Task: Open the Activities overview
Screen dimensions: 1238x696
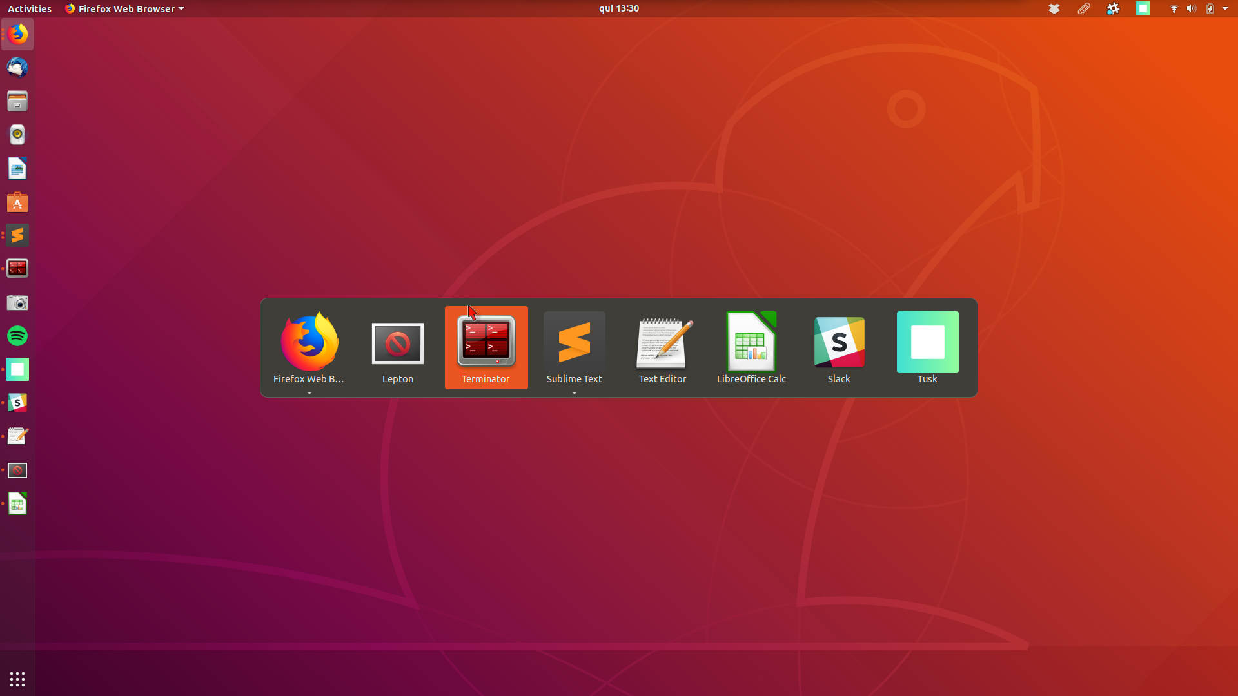Action: (x=30, y=8)
